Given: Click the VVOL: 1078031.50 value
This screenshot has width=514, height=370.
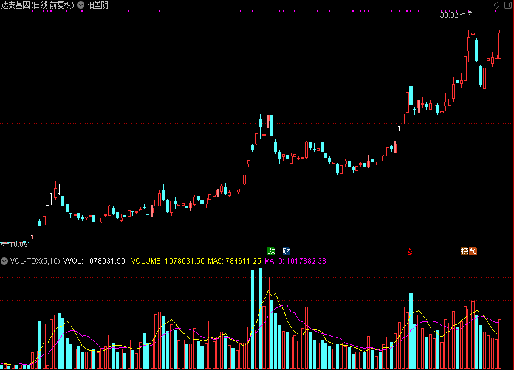Looking at the screenshot, I should (x=94, y=261).
